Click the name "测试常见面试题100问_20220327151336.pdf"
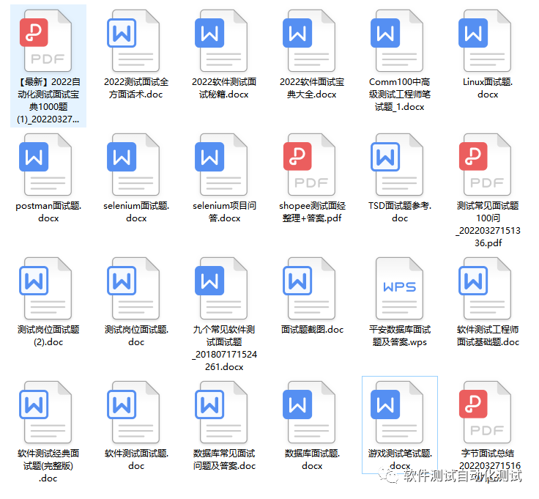 coord(488,224)
